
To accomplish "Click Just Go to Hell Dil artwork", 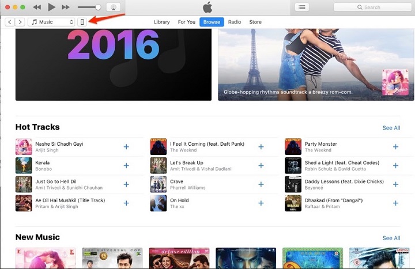I will [24, 184].
